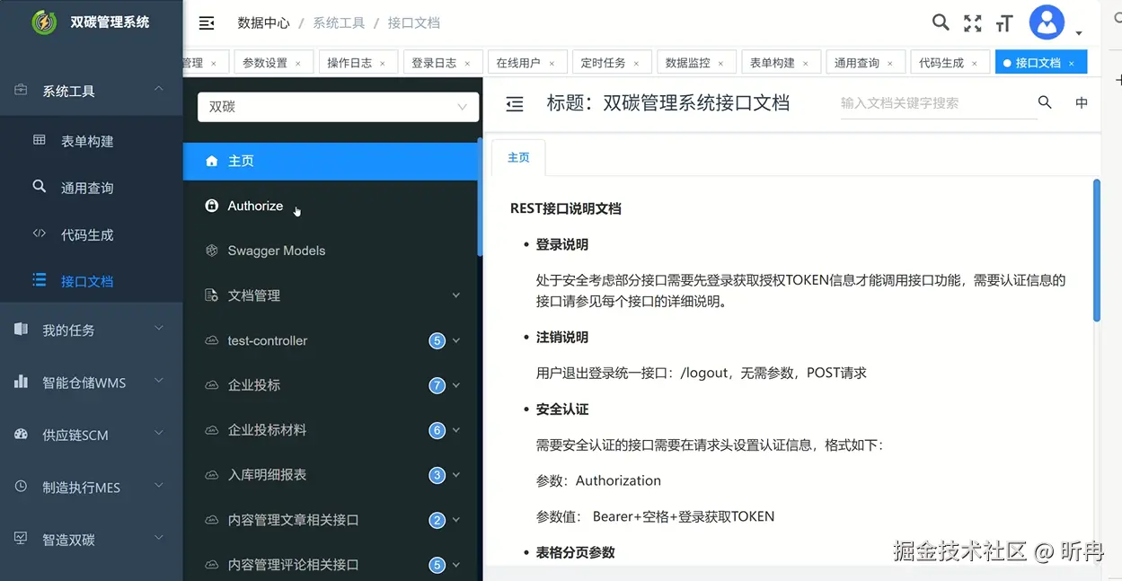The height and width of the screenshot is (581, 1122).
Task: Close the active 接口文档 tab
Action: pos(1071,64)
